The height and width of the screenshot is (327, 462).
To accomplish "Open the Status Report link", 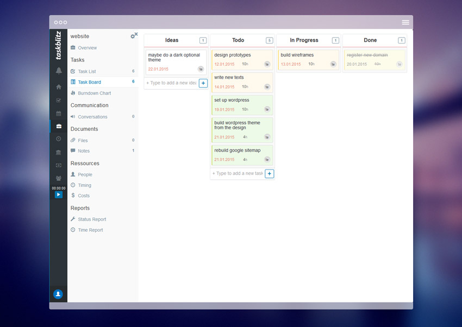I will click(x=92, y=219).
